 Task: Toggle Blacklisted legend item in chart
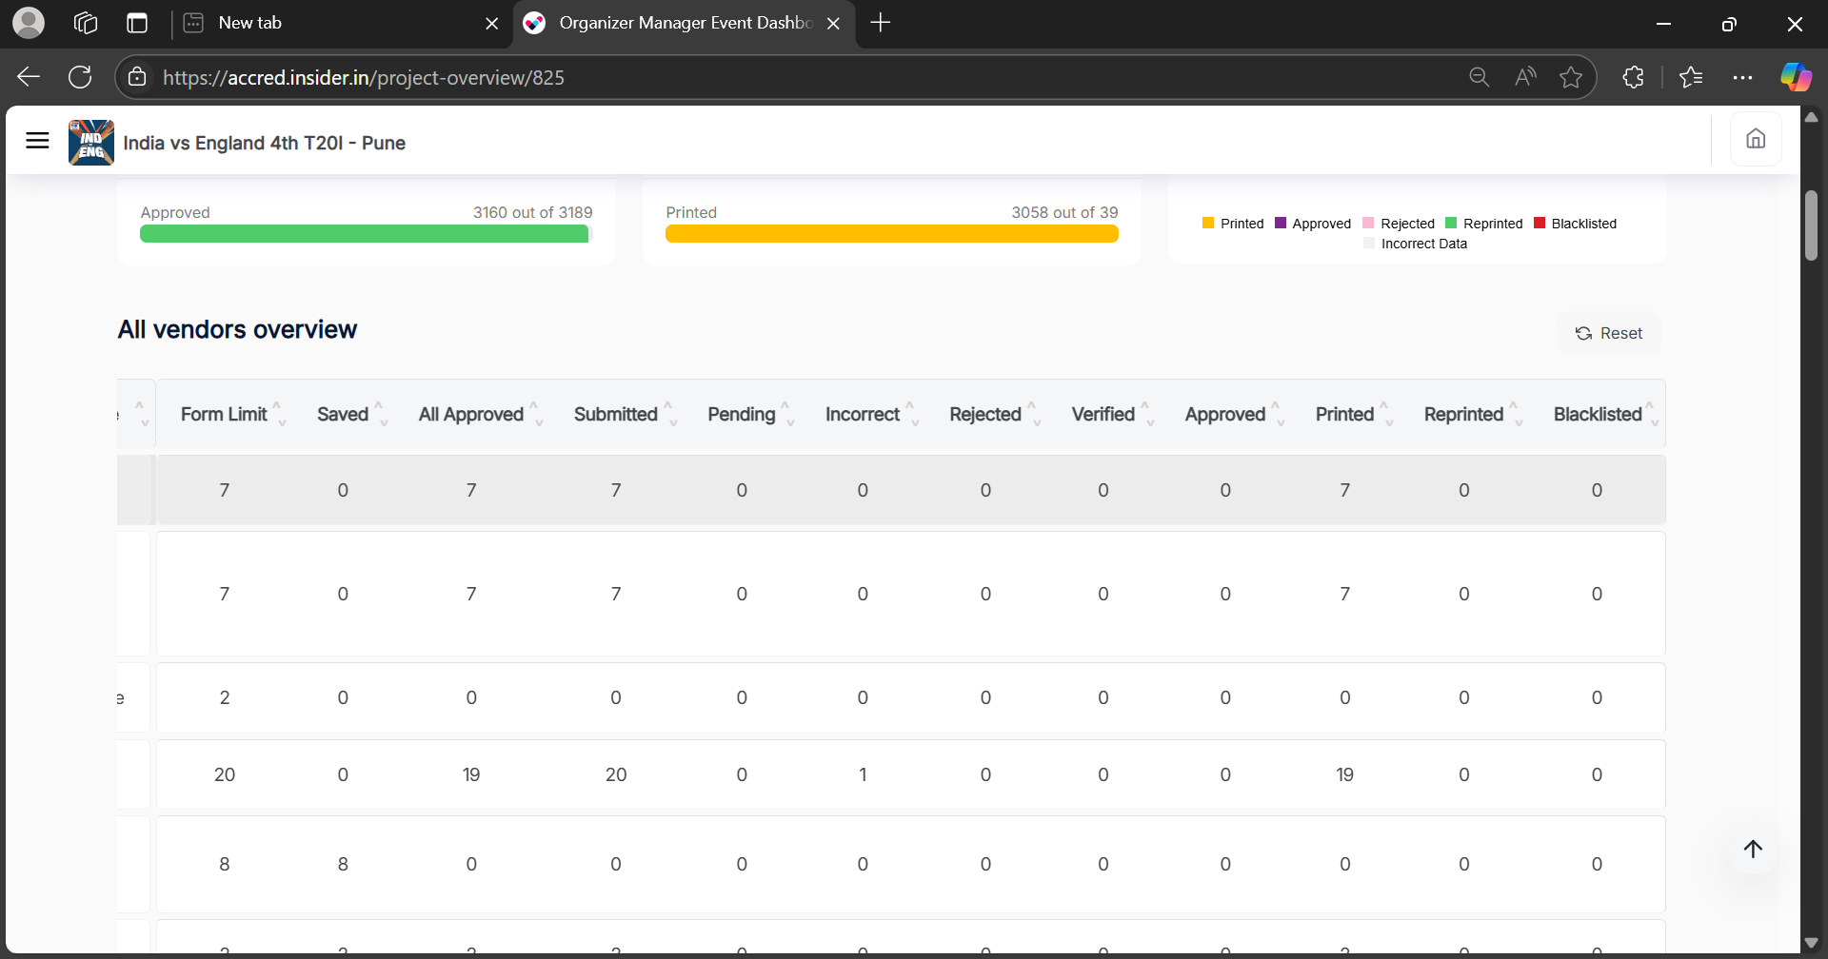[x=1575, y=224]
